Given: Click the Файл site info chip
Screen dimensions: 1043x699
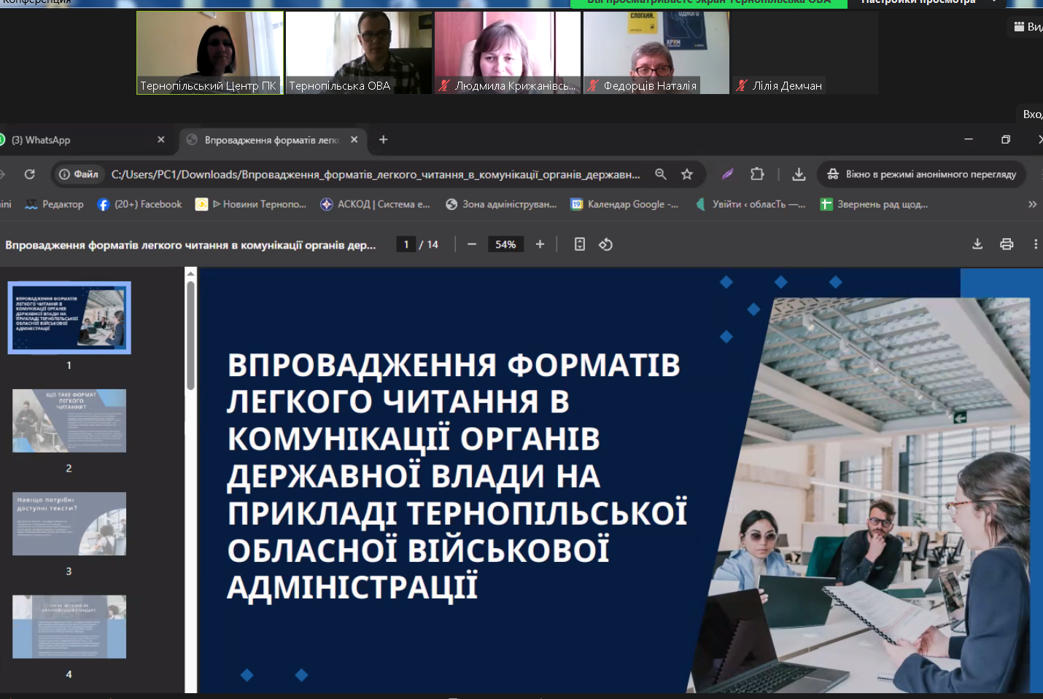Looking at the screenshot, I should click(x=78, y=174).
